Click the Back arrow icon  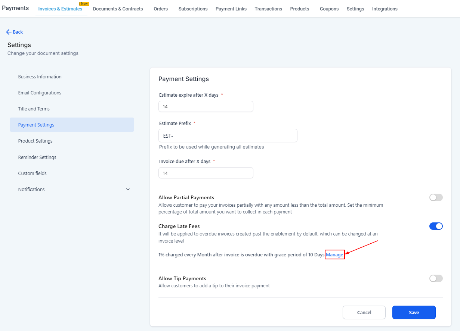click(x=9, y=32)
